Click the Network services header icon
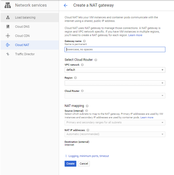The height and width of the screenshot is (175, 174). [8, 5]
